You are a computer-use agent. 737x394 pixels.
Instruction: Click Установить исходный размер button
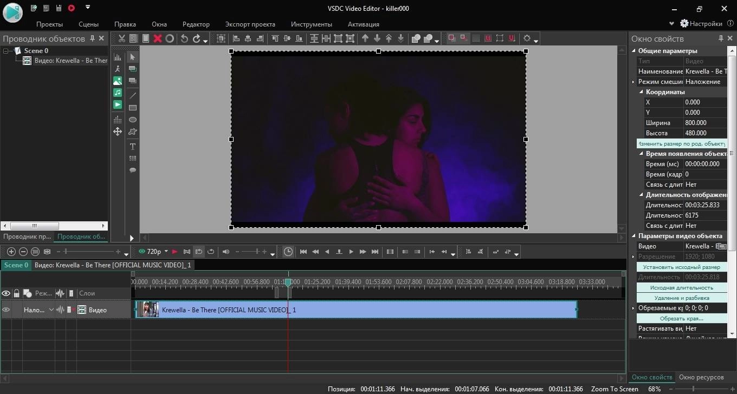point(682,267)
